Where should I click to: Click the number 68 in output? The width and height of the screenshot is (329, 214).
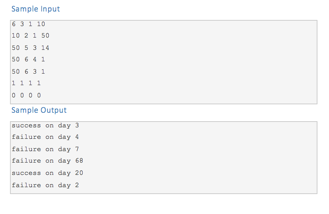coord(79,161)
